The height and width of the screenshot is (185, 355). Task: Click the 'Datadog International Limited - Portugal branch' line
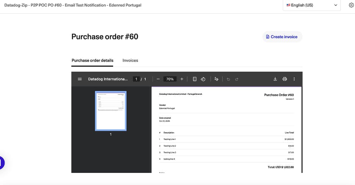pos(181,94)
